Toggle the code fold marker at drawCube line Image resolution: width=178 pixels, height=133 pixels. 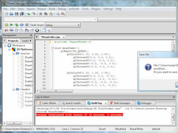coord(53,48)
